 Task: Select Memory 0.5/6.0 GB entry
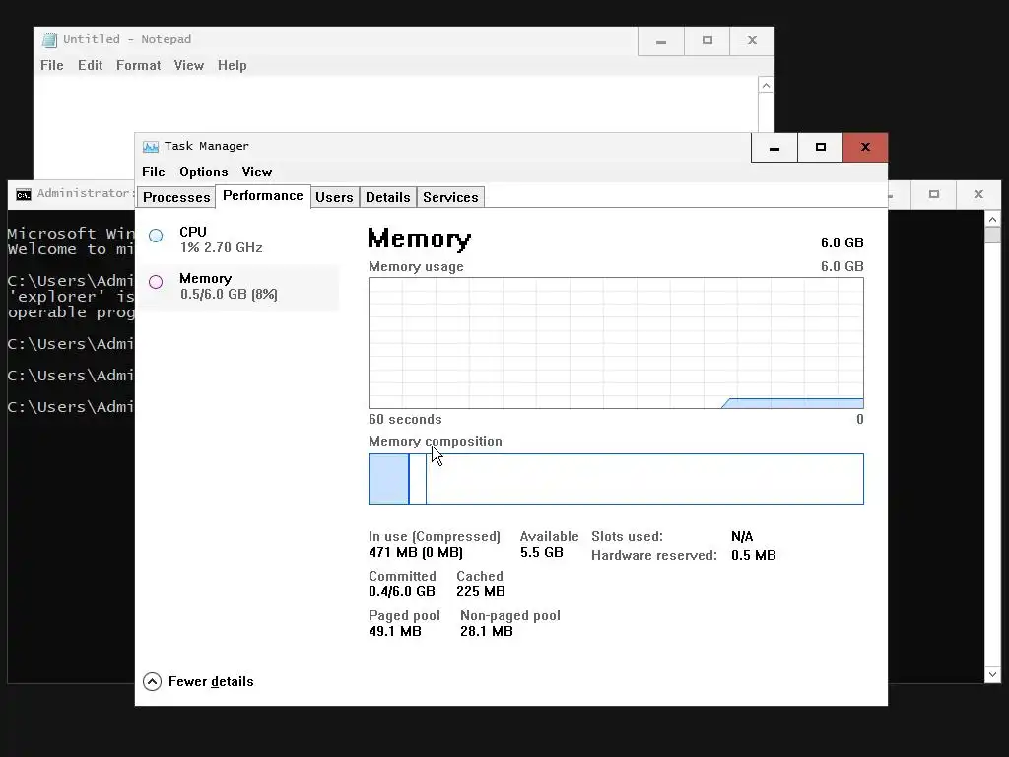[238, 287]
